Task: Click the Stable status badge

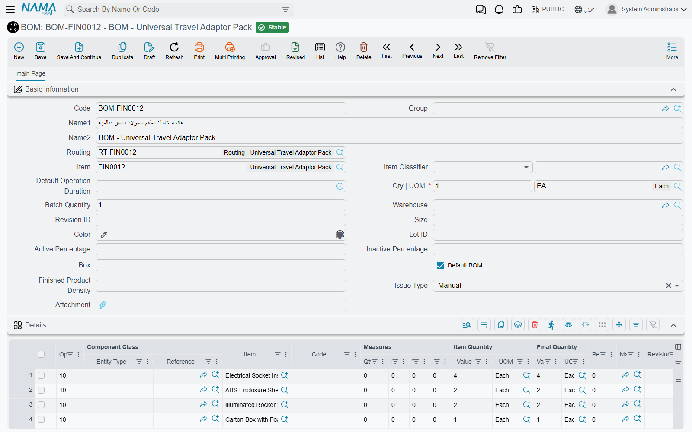Action: click(272, 27)
